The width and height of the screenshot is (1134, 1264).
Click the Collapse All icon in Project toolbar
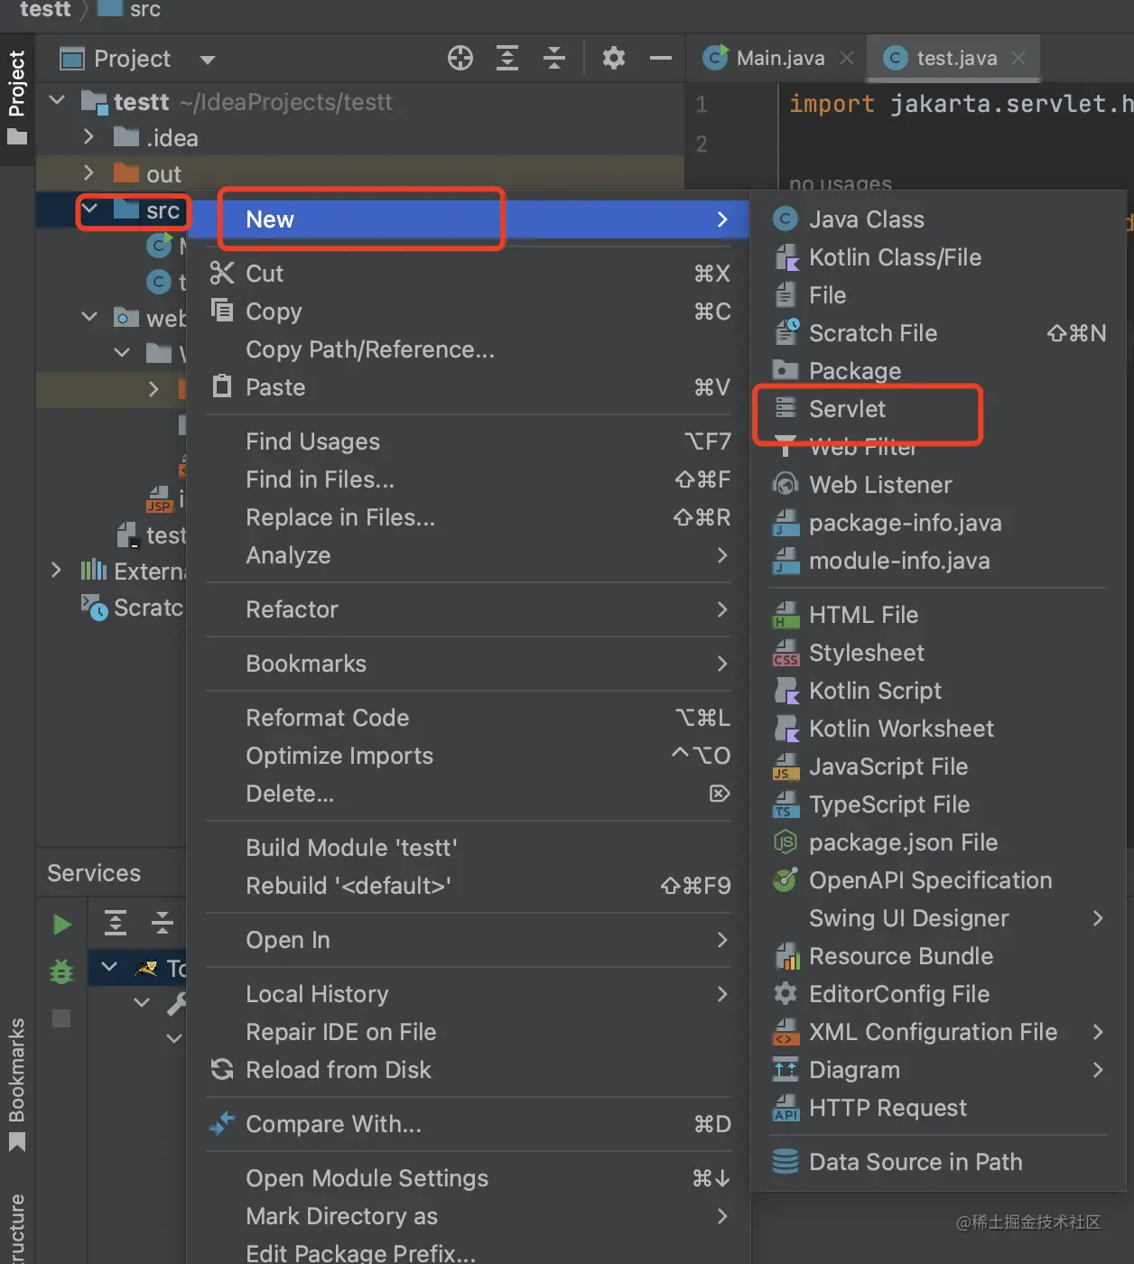click(554, 59)
